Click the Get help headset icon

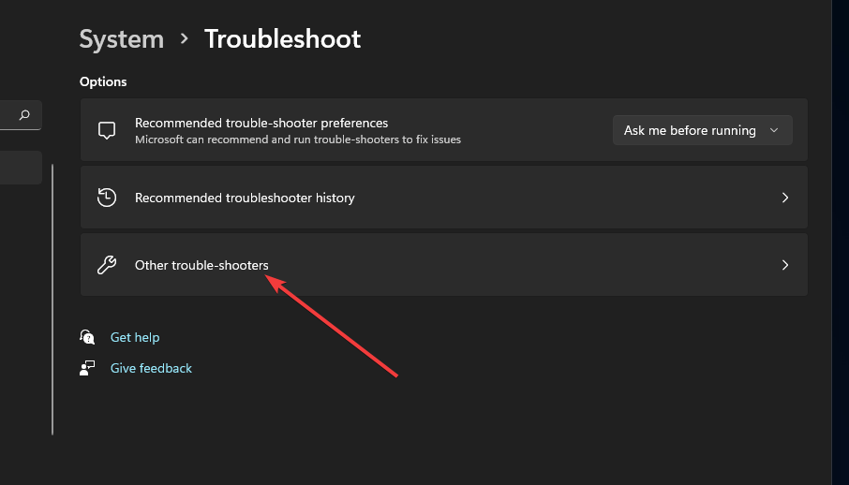87,337
